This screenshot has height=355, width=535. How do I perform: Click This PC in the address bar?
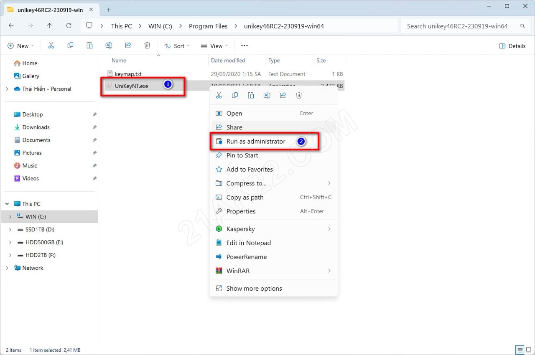coord(121,26)
